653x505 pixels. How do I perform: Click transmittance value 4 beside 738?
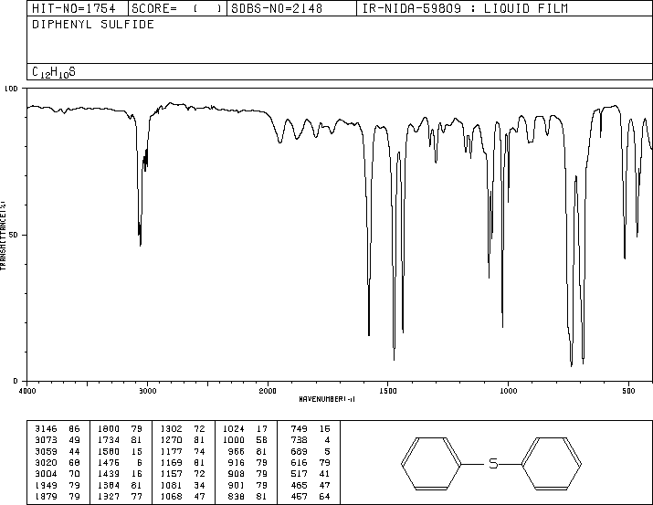(327, 440)
